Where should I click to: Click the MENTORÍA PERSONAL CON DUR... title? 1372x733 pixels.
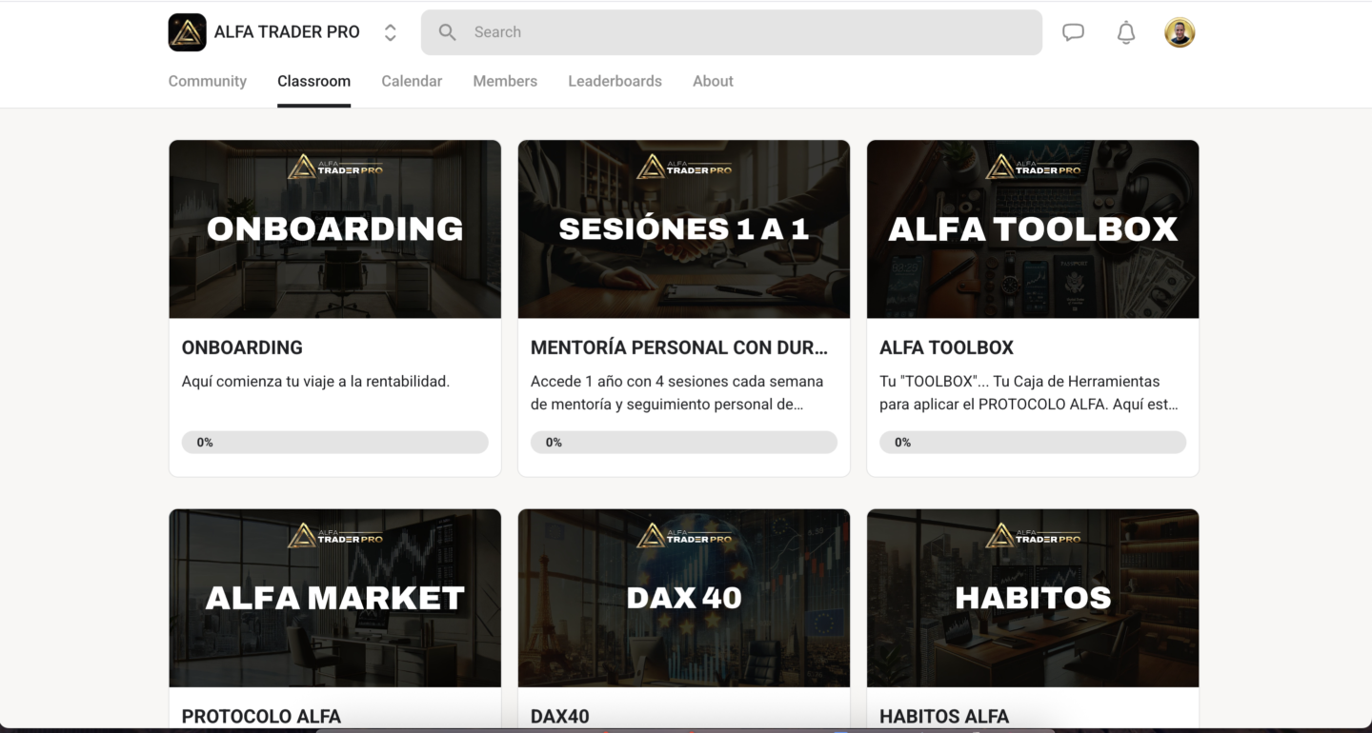pos(679,347)
